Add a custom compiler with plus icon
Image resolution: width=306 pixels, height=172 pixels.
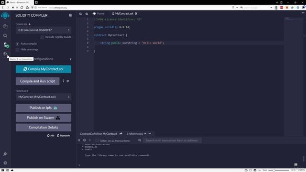tap(30, 24)
